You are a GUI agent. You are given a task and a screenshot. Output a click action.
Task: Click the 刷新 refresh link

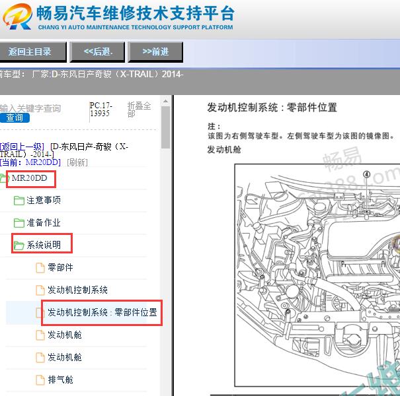pyautogui.click(x=77, y=162)
